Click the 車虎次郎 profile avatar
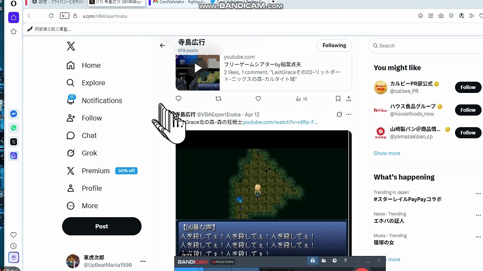This screenshot has width=483, height=271. 73,261
